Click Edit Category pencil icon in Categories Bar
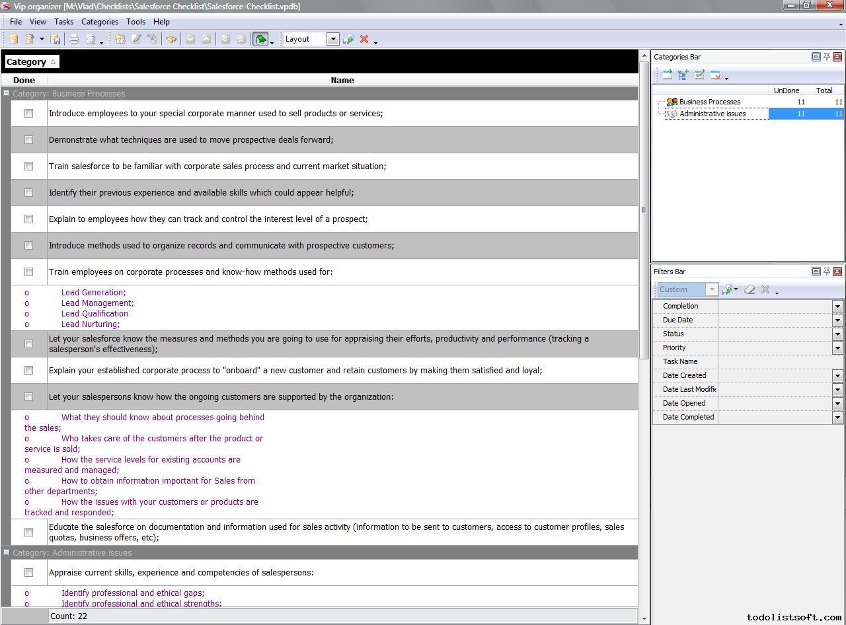 pyautogui.click(x=699, y=75)
